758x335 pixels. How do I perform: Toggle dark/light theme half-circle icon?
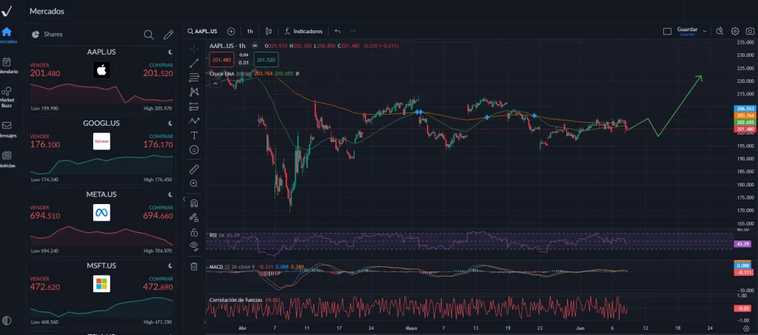point(7,320)
